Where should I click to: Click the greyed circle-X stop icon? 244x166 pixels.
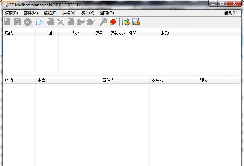[28, 22]
